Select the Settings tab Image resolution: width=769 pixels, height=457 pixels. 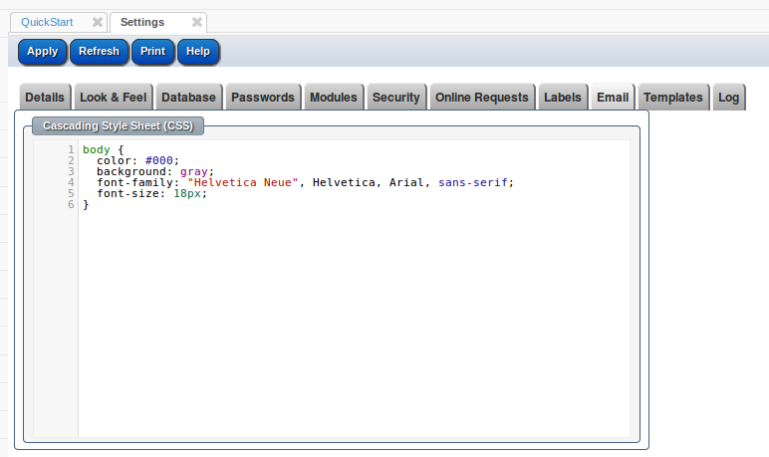[x=142, y=22]
